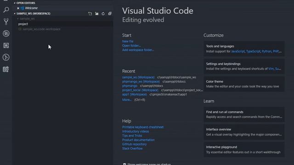The width and height of the screenshot is (294, 165).
Task: Open the Debug view with the bug icon
Action: [6, 33]
